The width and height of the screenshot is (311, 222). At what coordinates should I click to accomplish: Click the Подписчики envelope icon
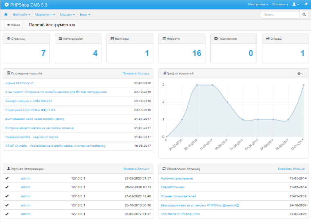click(216, 38)
